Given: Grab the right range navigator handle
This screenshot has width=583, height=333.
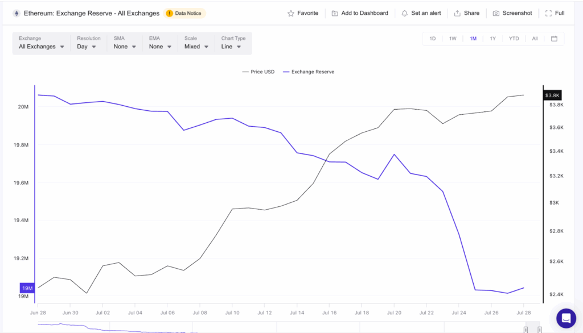Looking at the screenshot, I should click(540, 330).
